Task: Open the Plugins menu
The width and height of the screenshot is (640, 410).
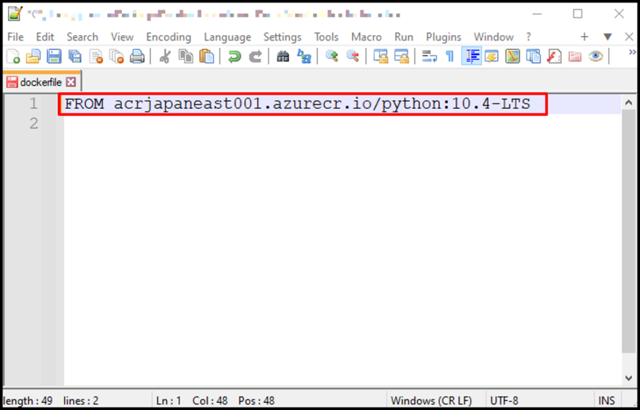Action: (x=444, y=37)
